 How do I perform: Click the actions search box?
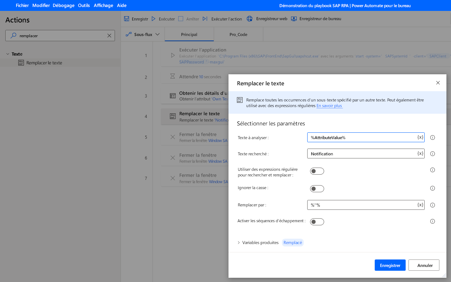[x=60, y=36]
